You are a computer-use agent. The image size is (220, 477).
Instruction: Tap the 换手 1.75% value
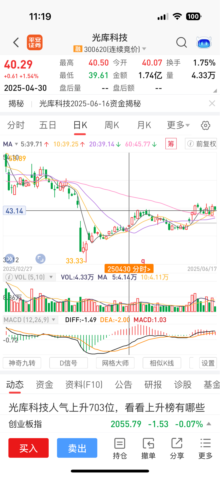coord(204,63)
